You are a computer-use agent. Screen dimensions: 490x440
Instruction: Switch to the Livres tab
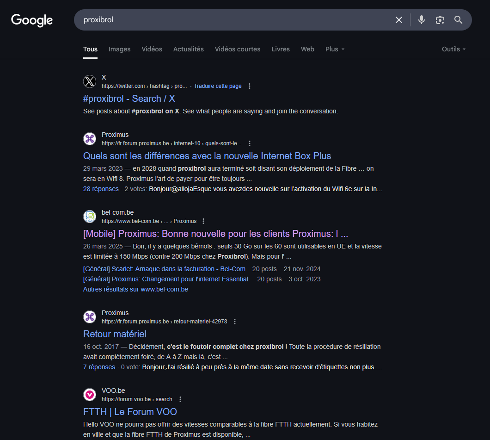280,49
